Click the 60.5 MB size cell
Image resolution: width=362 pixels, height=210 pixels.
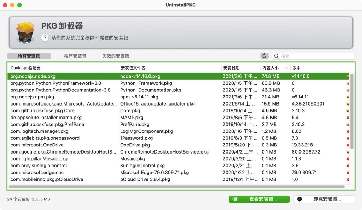(x=271, y=83)
